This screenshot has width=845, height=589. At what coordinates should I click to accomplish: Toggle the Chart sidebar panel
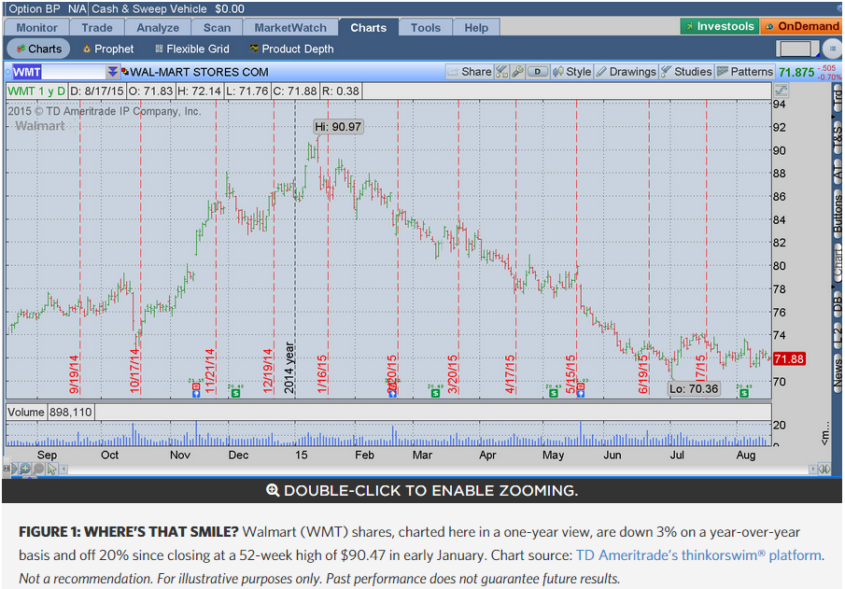[x=837, y=263]
